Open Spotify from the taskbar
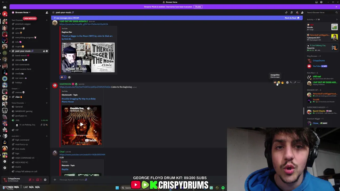This screenshot has height=191, width=340. 223,188
